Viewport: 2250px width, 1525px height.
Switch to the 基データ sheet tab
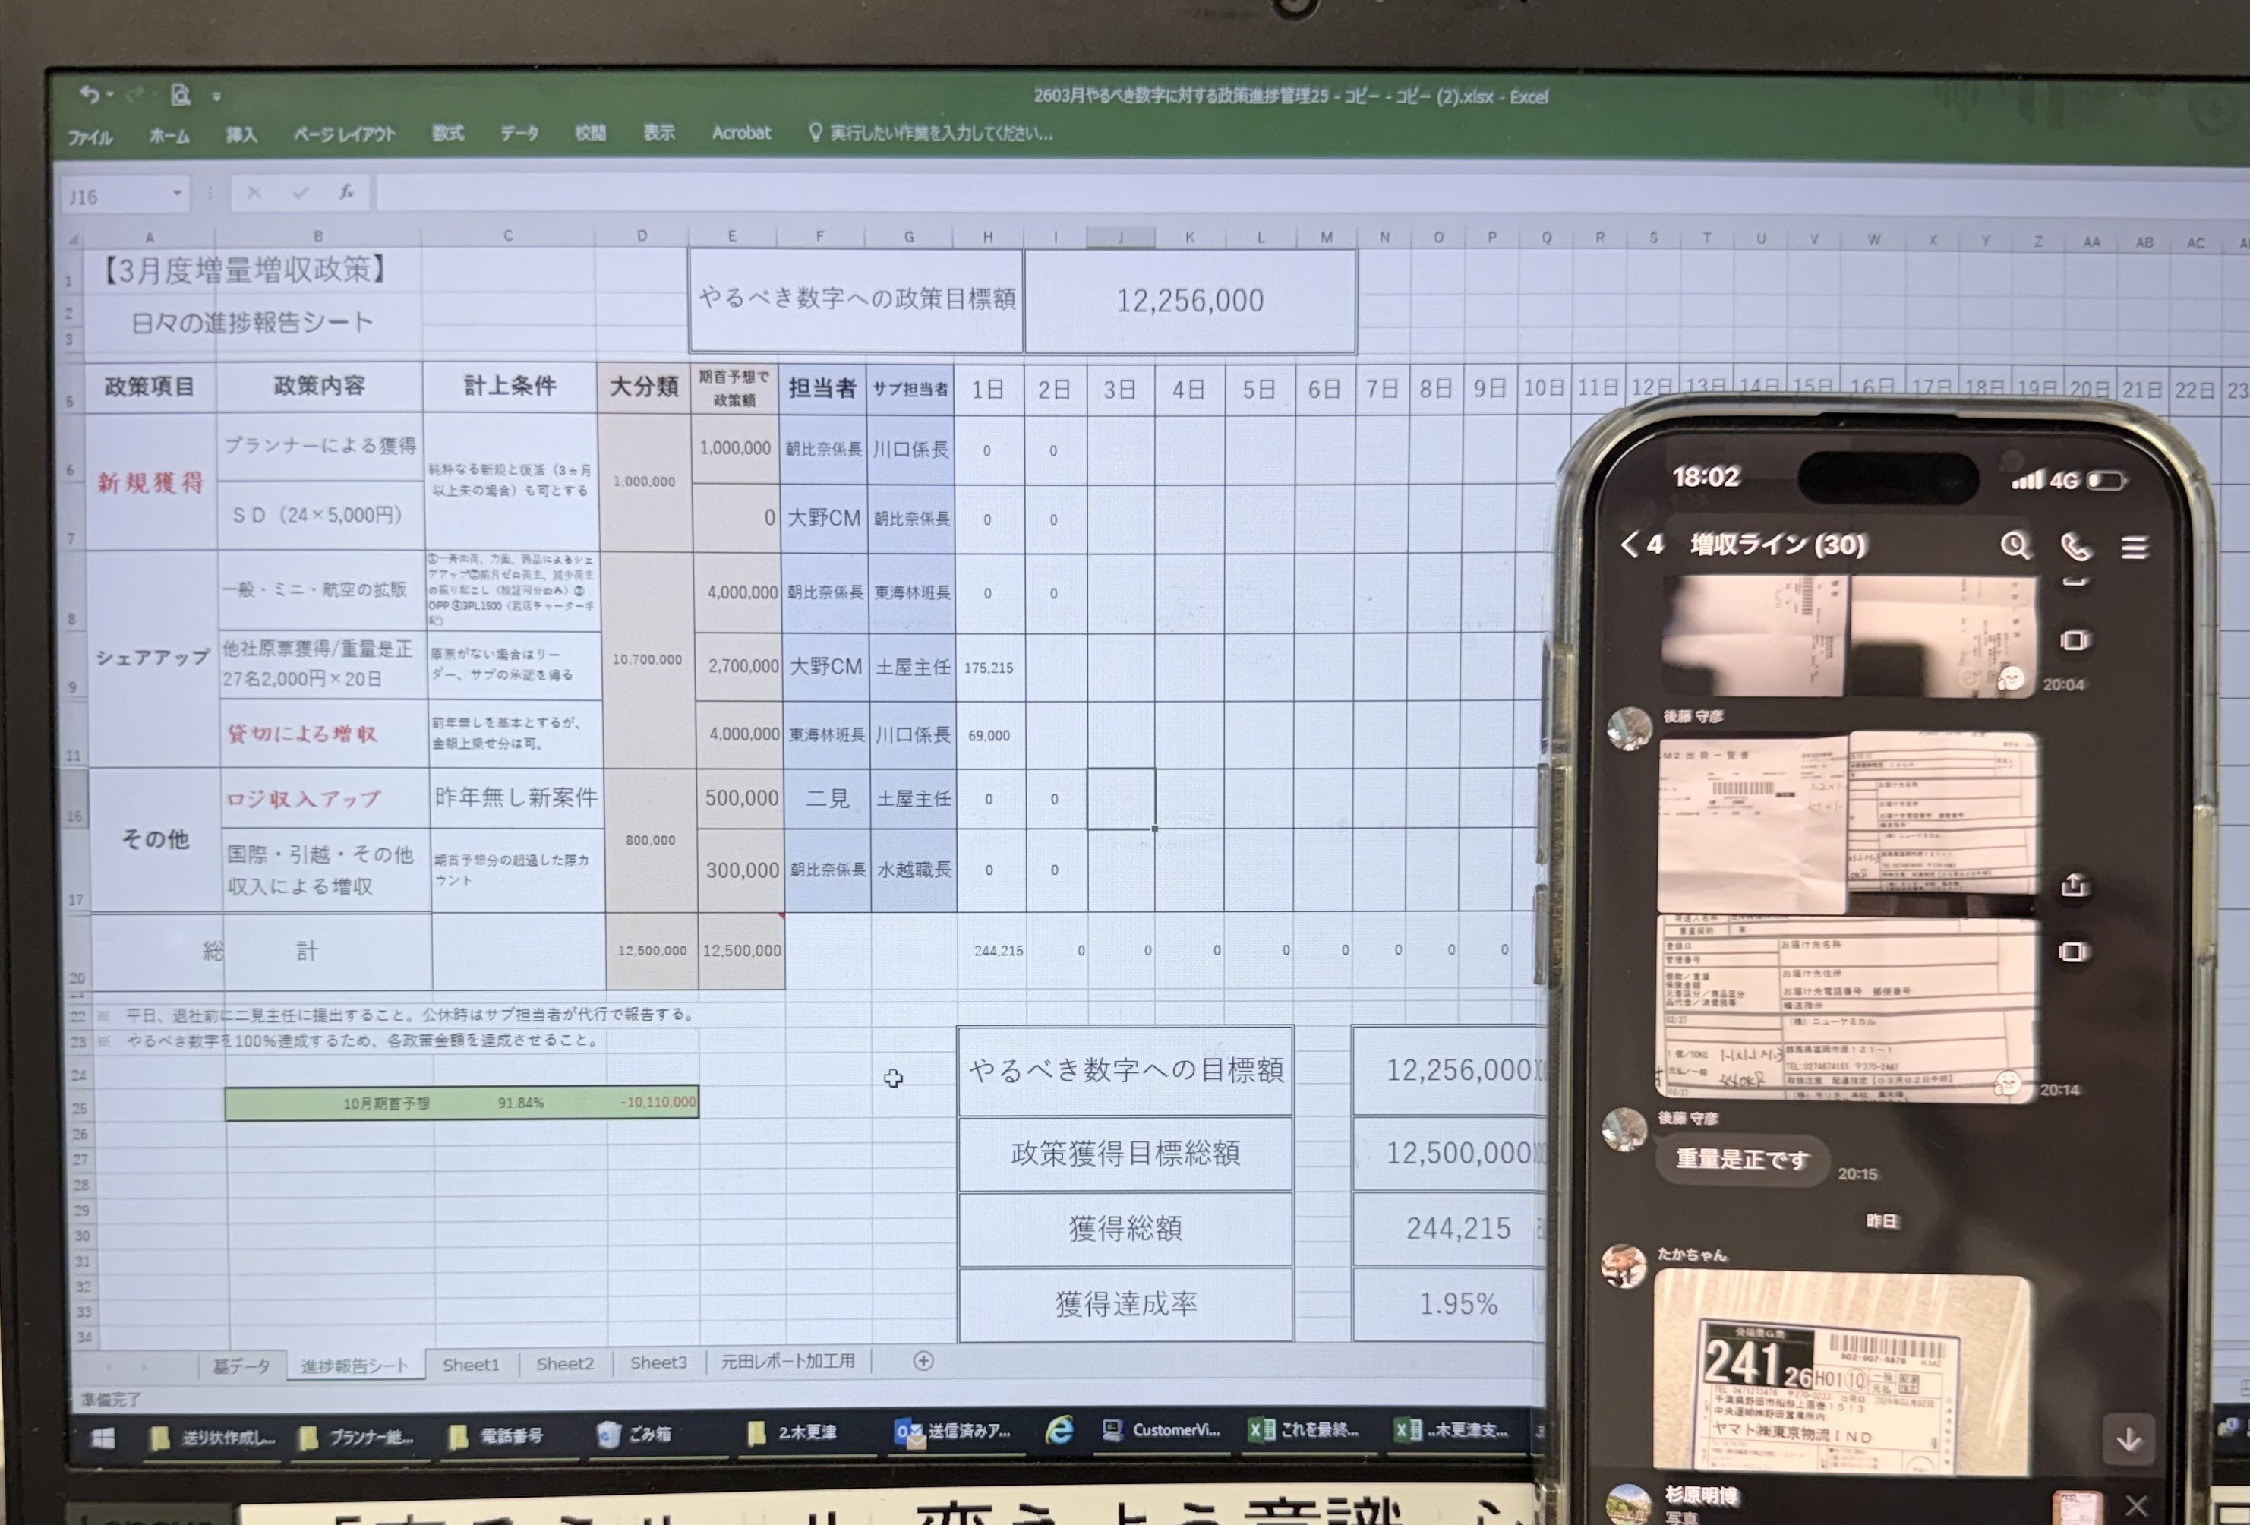(241, 1366)
